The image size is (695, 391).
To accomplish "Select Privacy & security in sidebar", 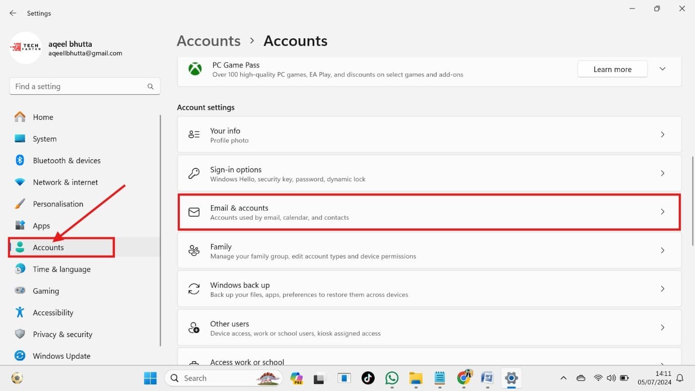I will click(x=62, y=334).
